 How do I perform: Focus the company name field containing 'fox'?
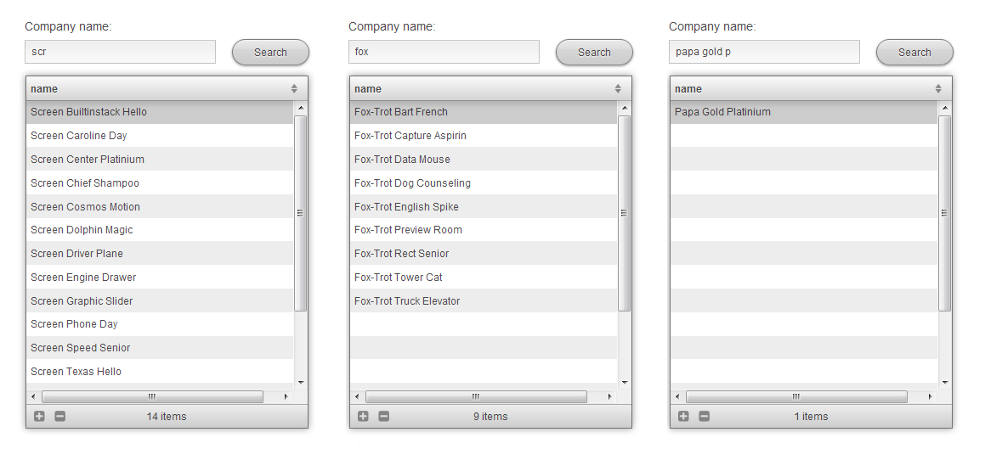tap(444, 52)
